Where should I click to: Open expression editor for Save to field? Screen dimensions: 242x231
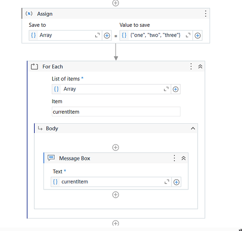97,36
